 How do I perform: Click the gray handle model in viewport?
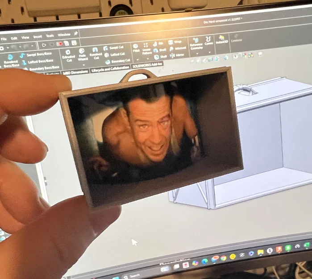(x=245, y=90)
